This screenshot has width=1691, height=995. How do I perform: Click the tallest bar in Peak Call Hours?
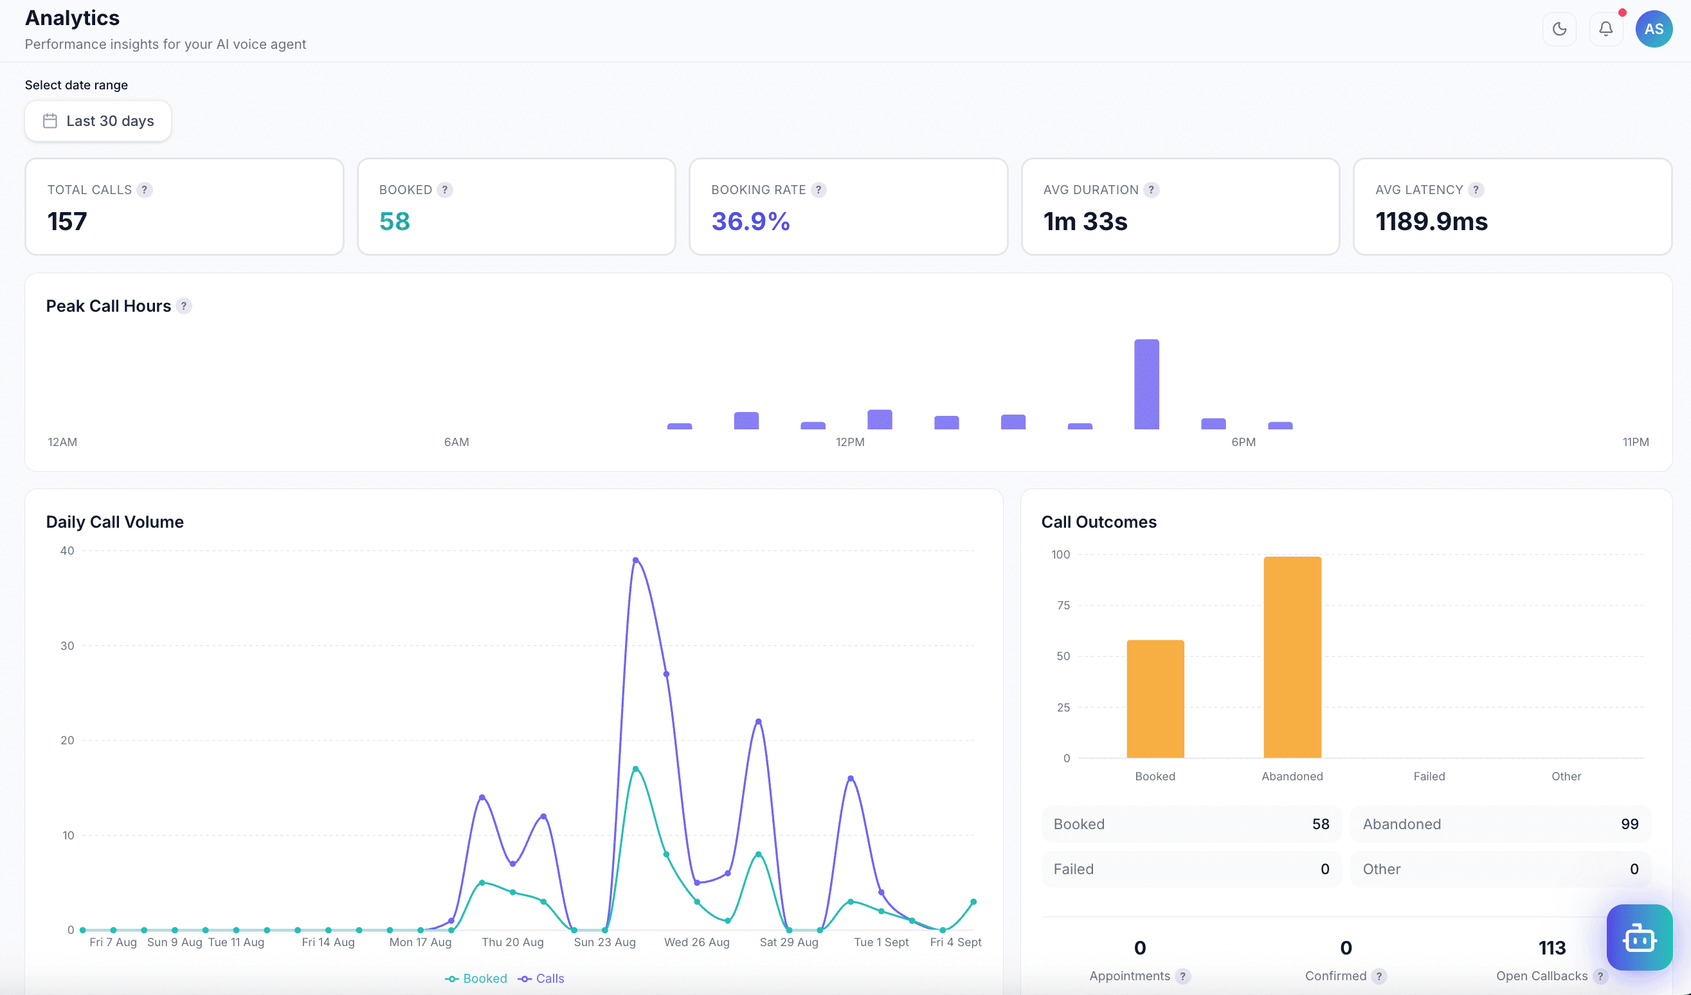pyautogui.click(x=1147, y=384)
